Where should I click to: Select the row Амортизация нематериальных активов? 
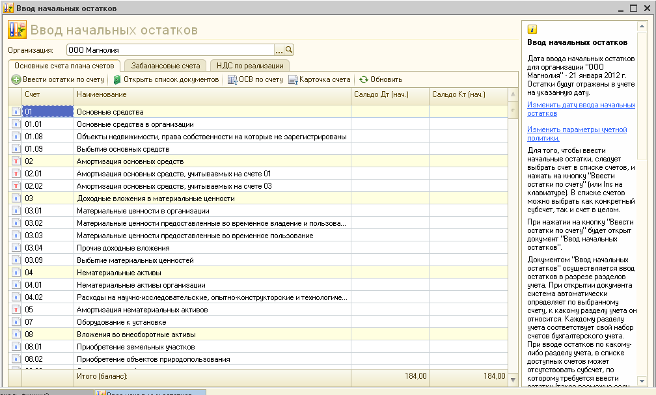tap(258, 310)
